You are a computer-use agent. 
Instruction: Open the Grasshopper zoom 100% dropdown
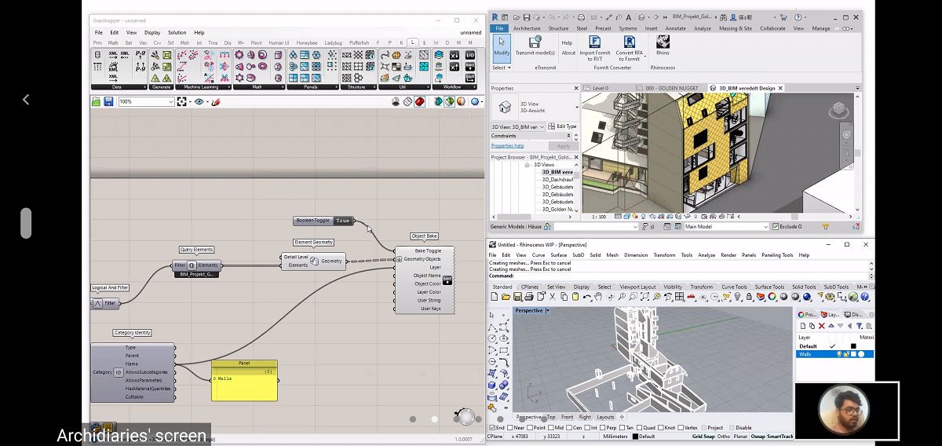click(170, 102)
